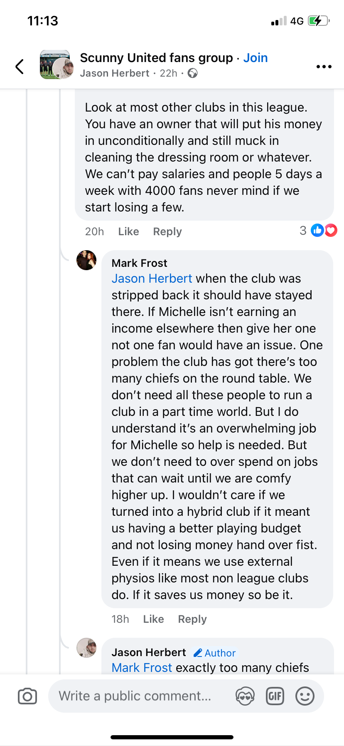This screenshot has width=344, height=746.
Task: Open the emoji smiley picker
Action: click(305, 696)
